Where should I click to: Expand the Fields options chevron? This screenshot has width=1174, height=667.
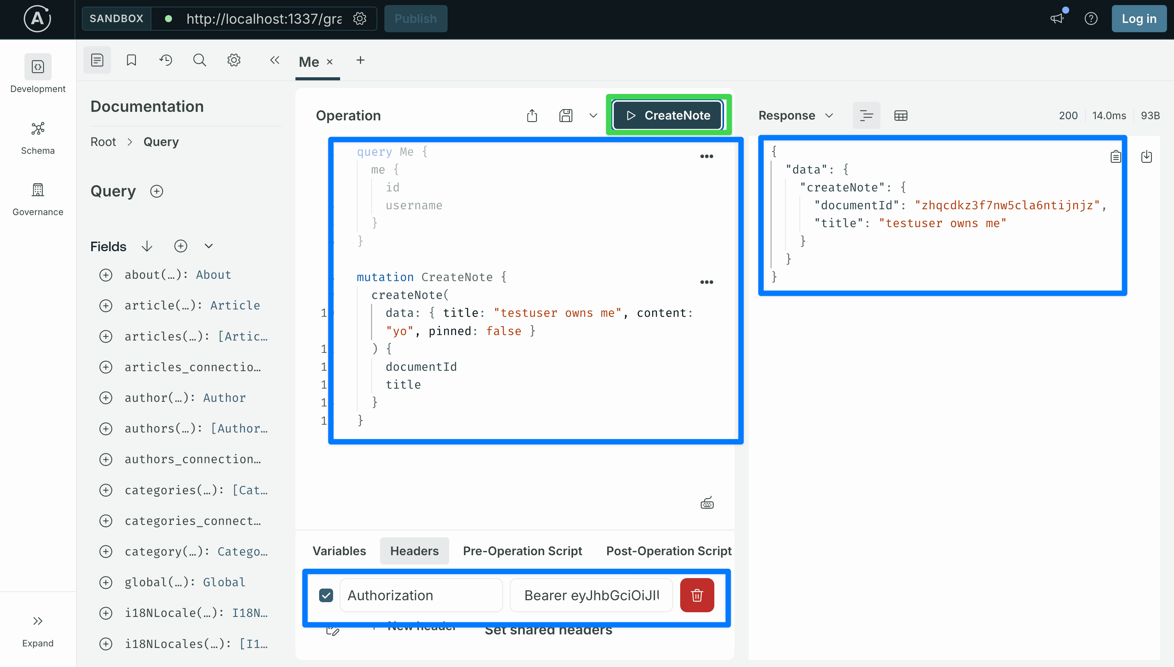tap(208, 247)
